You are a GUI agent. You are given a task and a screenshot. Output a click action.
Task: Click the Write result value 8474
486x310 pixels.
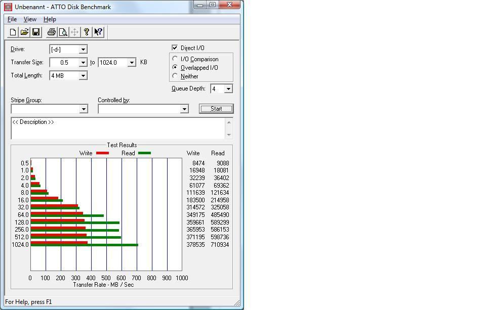198,163
